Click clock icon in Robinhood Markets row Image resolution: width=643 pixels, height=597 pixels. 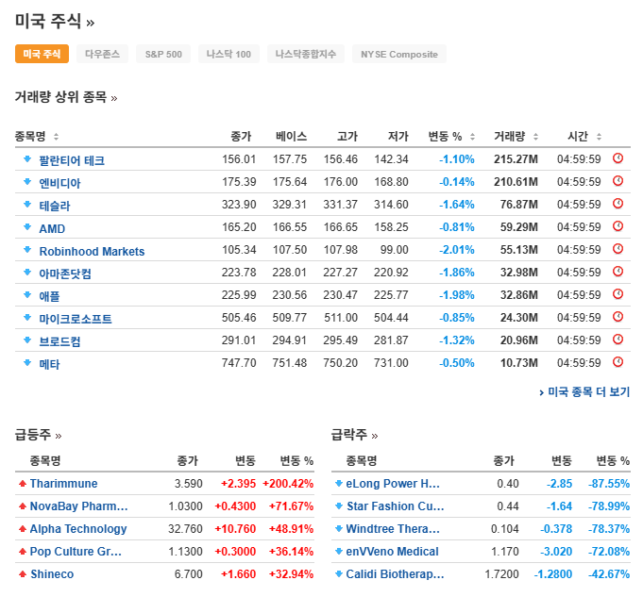[618, 249]
